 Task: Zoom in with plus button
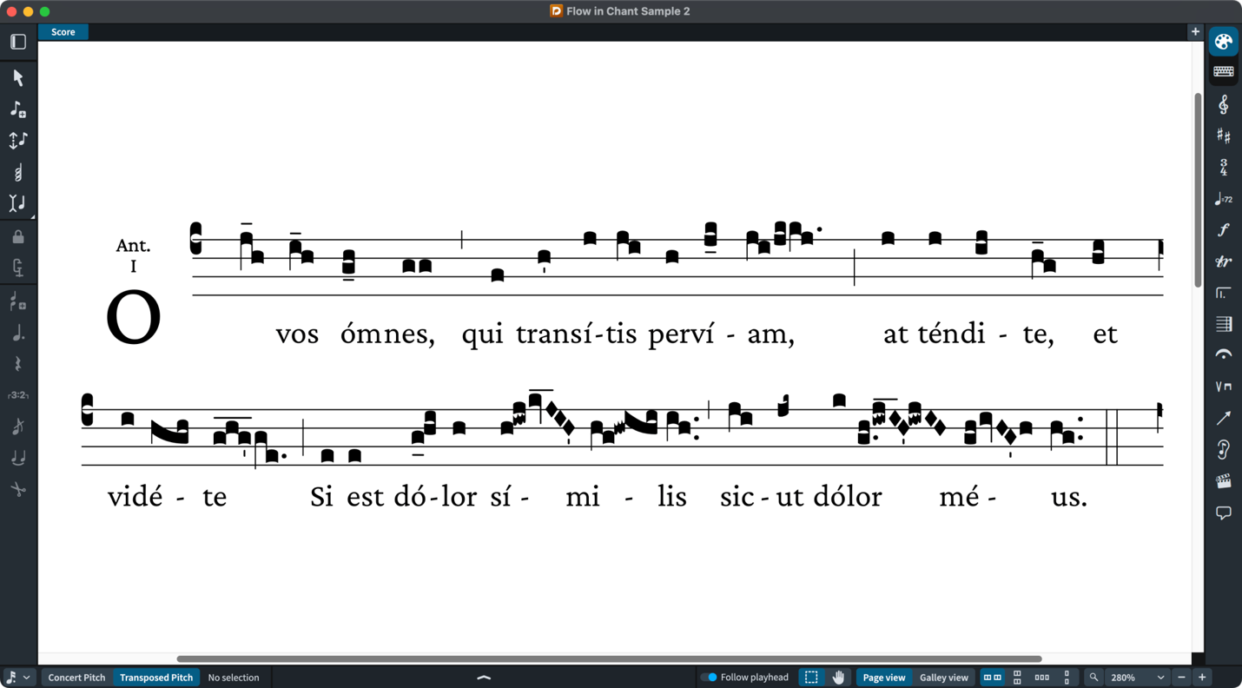coord(1202,678)
